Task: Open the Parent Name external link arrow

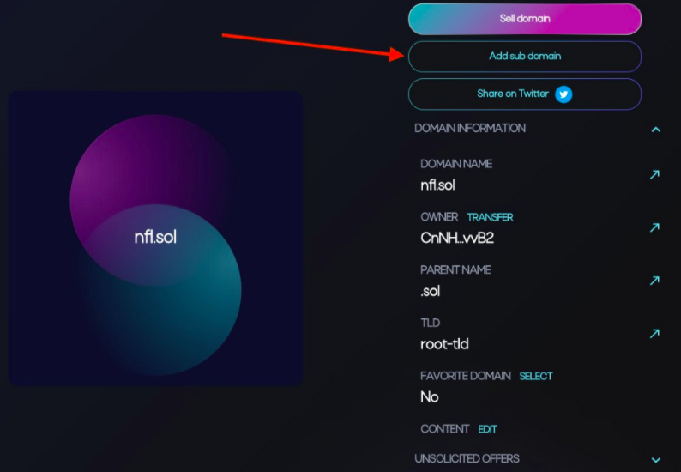Action: pyautogui.click(x=654, y=281)
